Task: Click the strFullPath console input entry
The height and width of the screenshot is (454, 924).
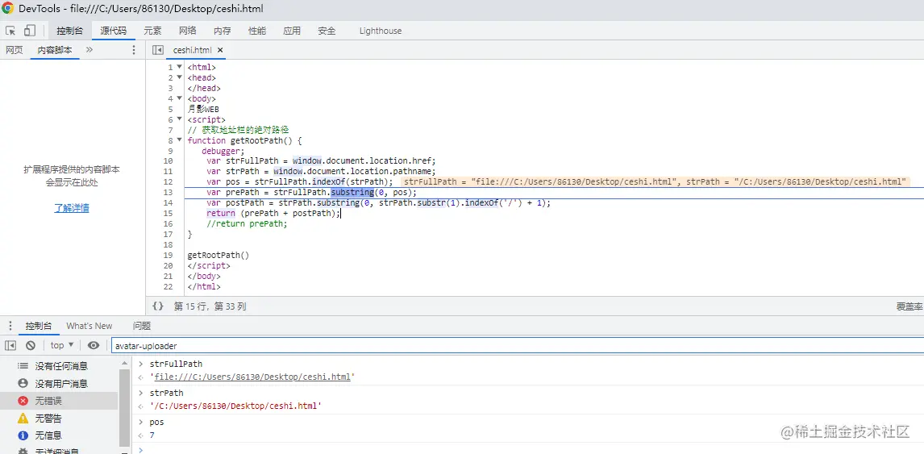Action: tap(176, 364)
